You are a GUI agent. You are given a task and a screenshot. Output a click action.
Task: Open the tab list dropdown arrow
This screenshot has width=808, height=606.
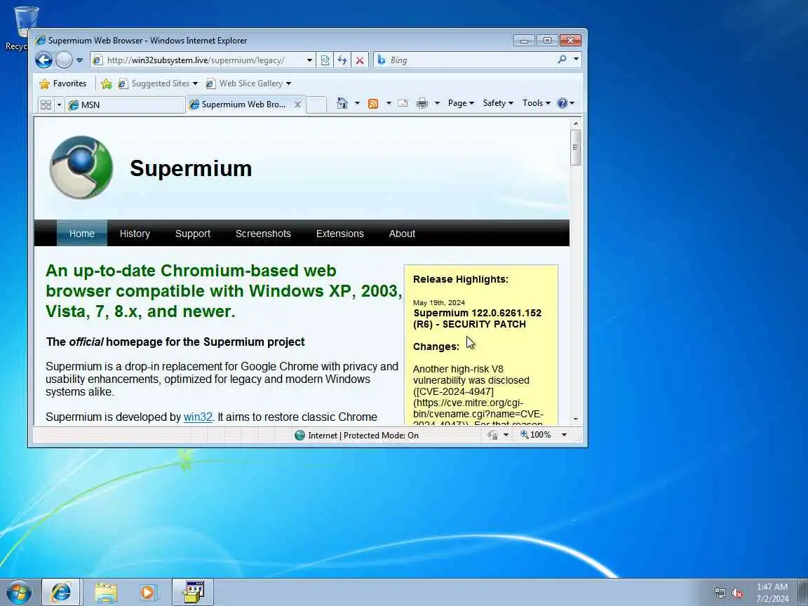tap(59, 105)
